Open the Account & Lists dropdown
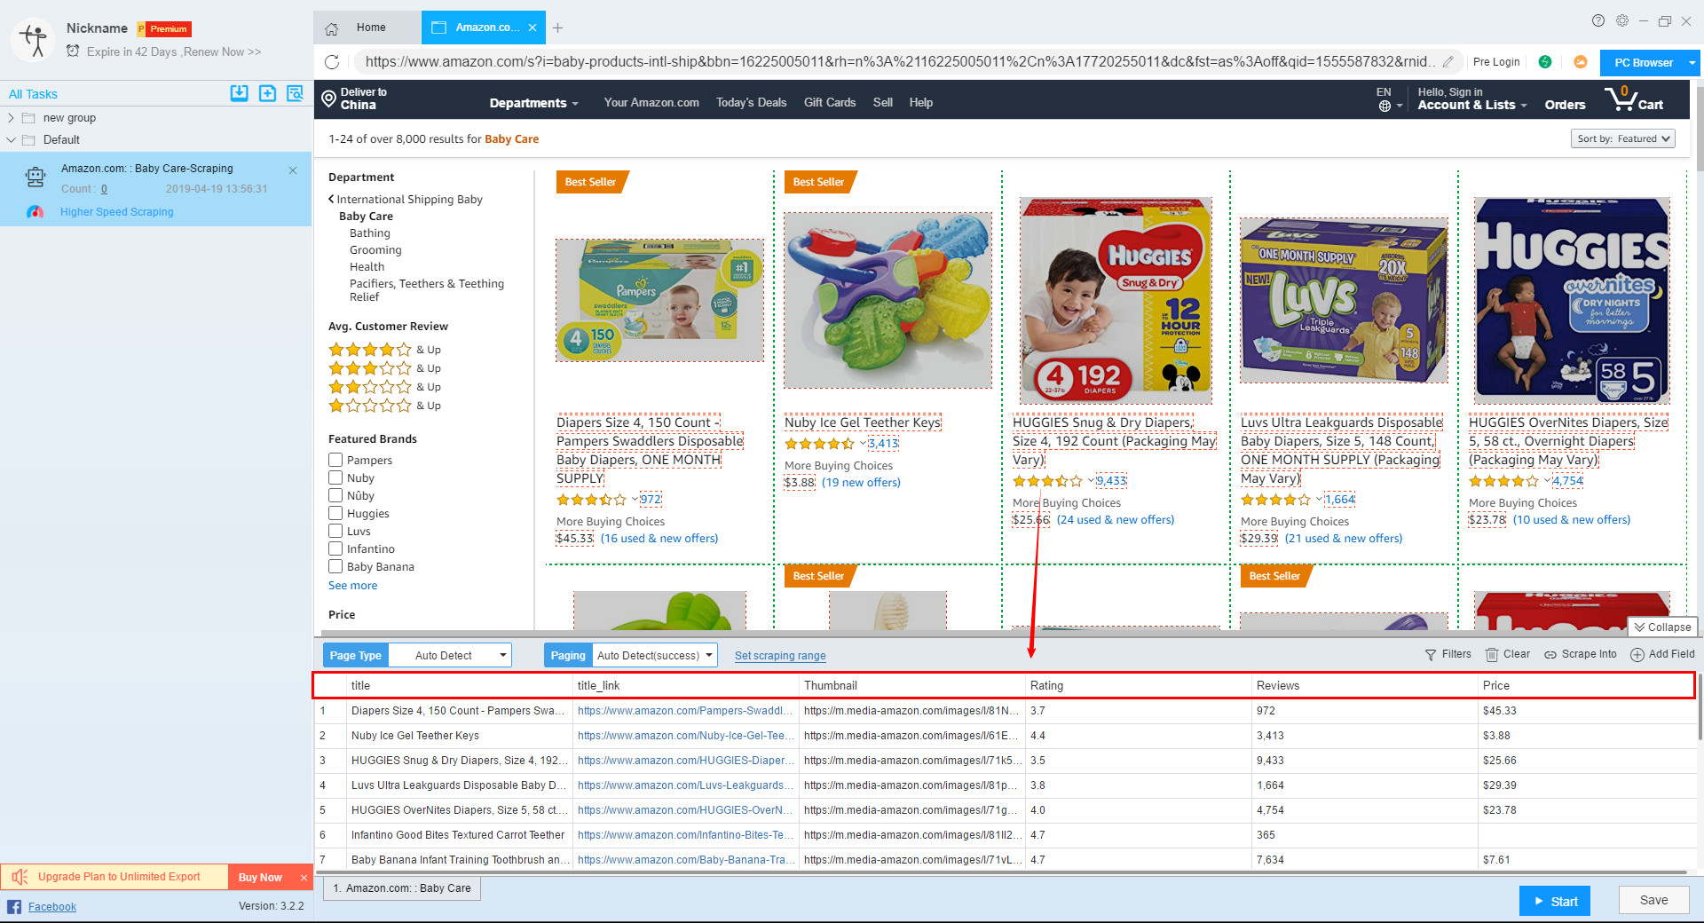This screenshot has width=1704, height=923. coord(1471,105)
